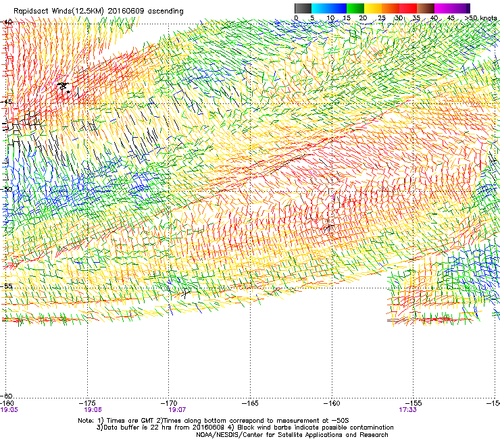Click the latitude label -45
The width and height of the screenshot is (500, 439).
click(6, 102)
